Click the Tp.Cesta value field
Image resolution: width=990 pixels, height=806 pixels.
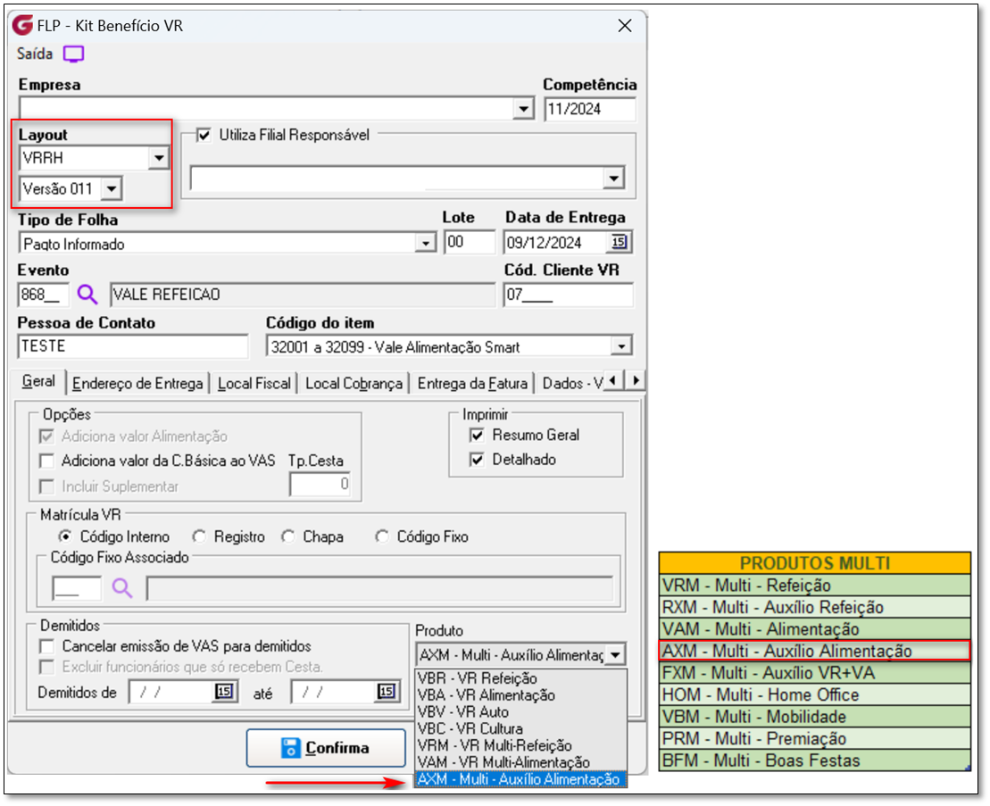point(320,484)
